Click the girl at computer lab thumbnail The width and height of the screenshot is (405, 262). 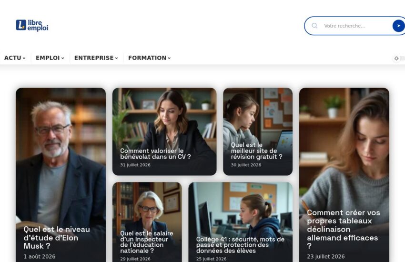click(241, 209)
